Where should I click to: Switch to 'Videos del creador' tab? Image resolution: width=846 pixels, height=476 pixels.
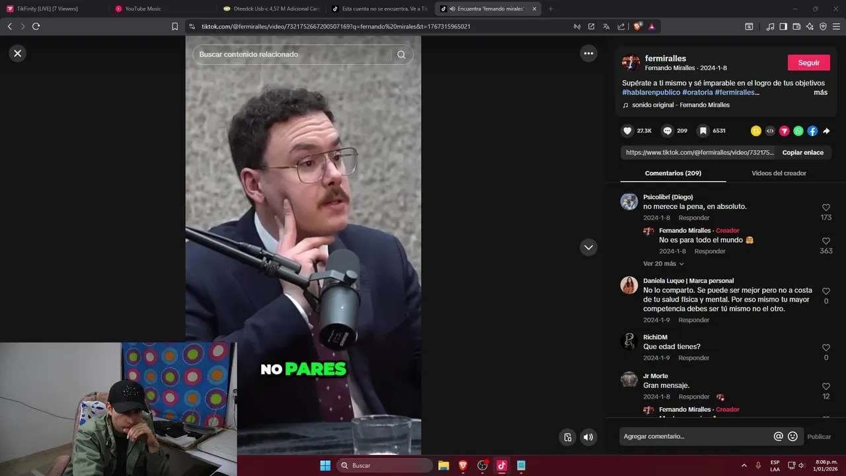(x=779, y=173)
